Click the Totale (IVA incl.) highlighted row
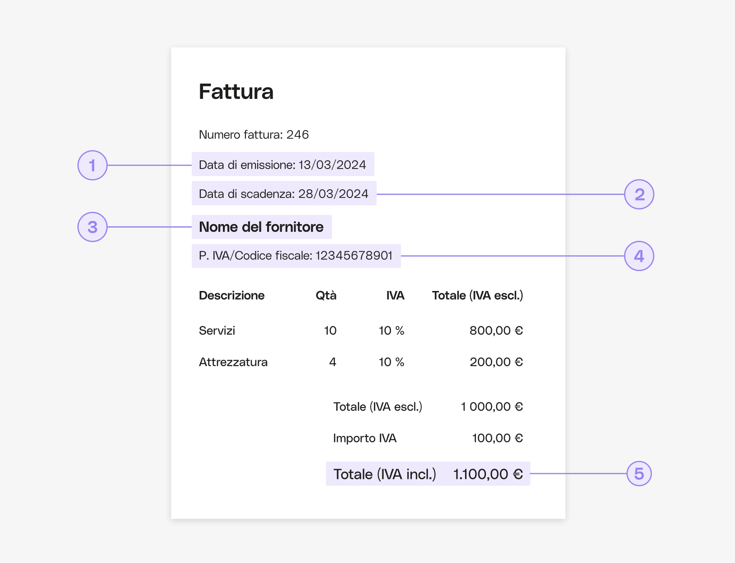This screenshot has height=563, width=735. (428, 474)
